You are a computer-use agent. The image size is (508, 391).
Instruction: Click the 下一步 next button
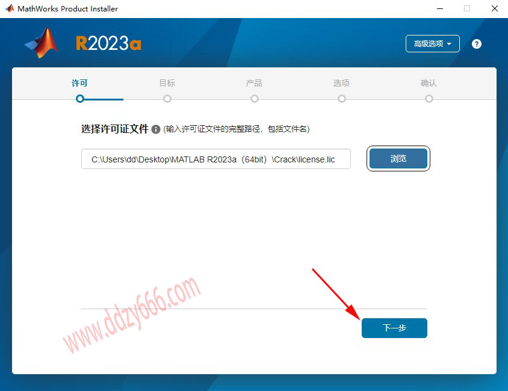point(394,328)
